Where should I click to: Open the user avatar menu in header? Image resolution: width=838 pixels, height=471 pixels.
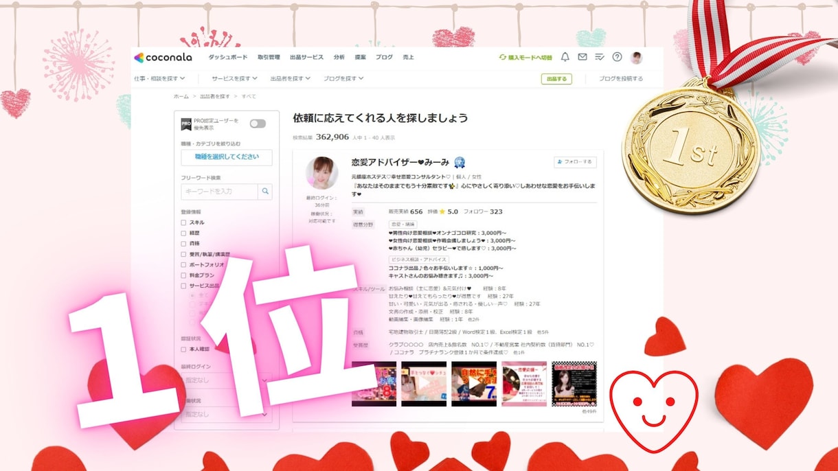click(x=637, y=58)
